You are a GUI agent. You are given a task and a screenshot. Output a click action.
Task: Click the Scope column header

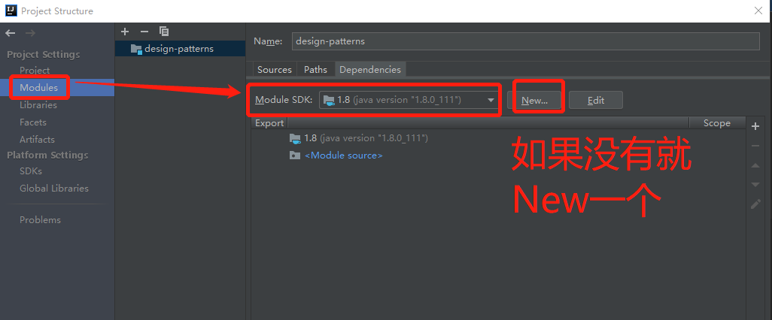click(717, 123)
